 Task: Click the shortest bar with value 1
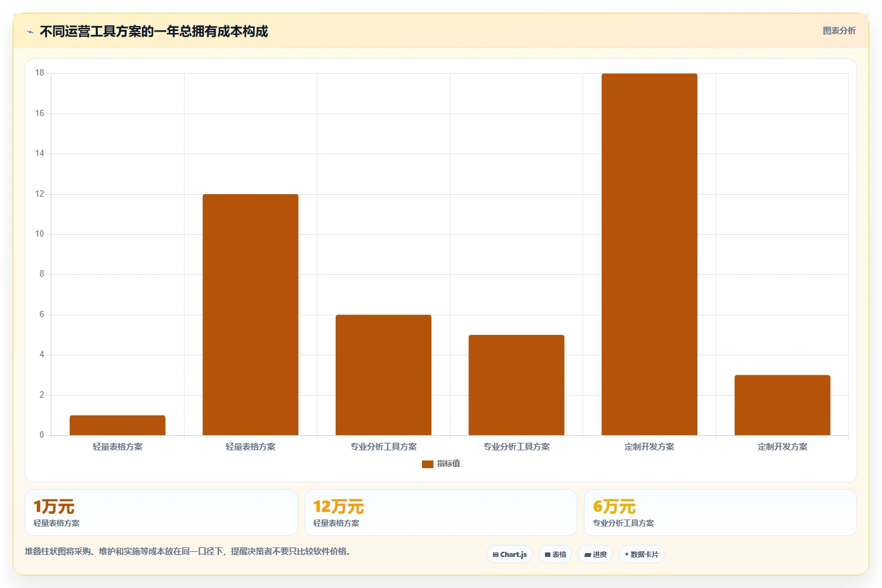(x=117, y=425)
